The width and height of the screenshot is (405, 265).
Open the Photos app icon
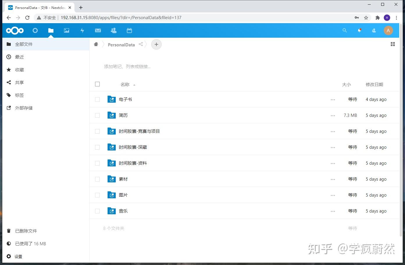click(x=67, y=30)
